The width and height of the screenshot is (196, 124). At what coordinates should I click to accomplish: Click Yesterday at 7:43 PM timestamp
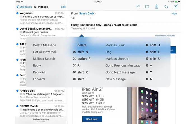point(83,28)
